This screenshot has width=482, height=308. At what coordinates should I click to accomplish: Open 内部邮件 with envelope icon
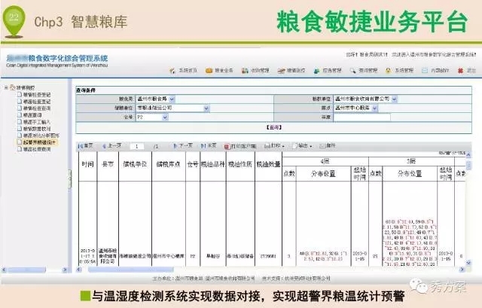435,70
